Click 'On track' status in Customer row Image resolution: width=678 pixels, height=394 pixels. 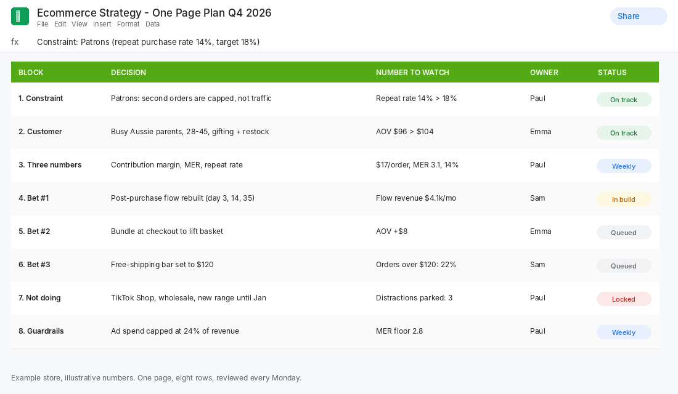(x=624, y=133)
